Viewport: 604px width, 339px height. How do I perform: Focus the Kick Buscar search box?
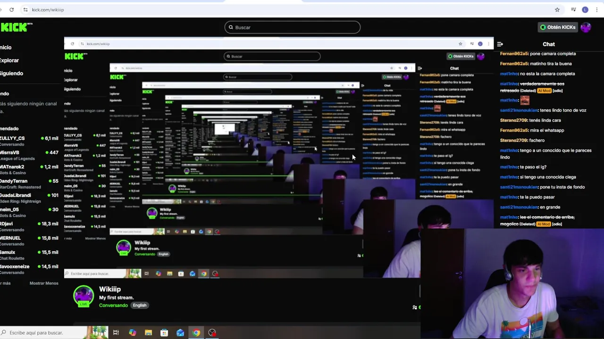[x=293, y=27]
